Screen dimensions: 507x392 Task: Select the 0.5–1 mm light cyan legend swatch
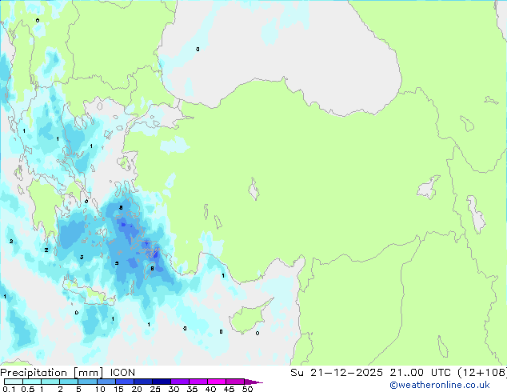coord(32,382)
